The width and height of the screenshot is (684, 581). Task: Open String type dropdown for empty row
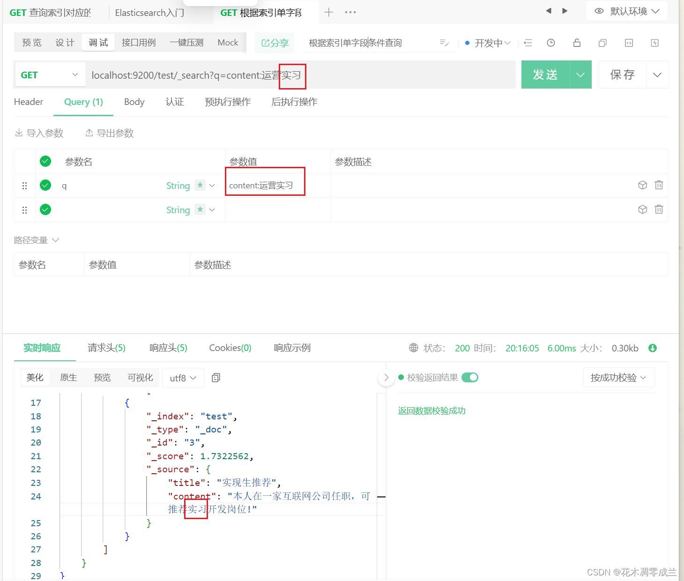point(190,210)
